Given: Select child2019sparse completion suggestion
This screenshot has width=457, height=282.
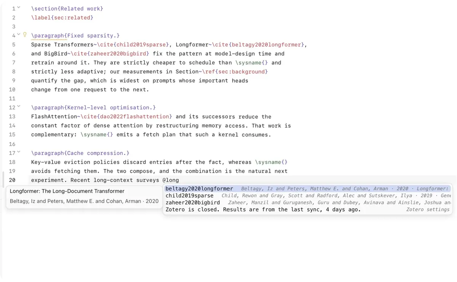Looking at the screenshot, I should [307, 196].
